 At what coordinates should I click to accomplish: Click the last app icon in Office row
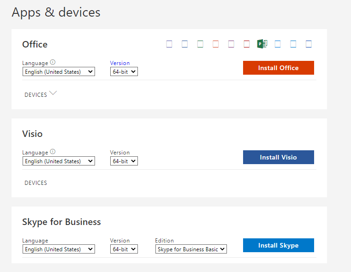[x=309, y=44]
